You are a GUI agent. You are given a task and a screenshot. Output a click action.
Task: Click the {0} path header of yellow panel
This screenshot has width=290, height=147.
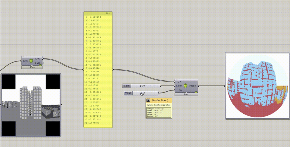coord(107,13)
